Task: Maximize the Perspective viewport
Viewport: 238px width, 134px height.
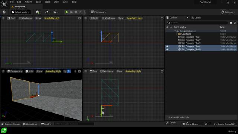Action: pyautogui.click(x=80, y=71)
